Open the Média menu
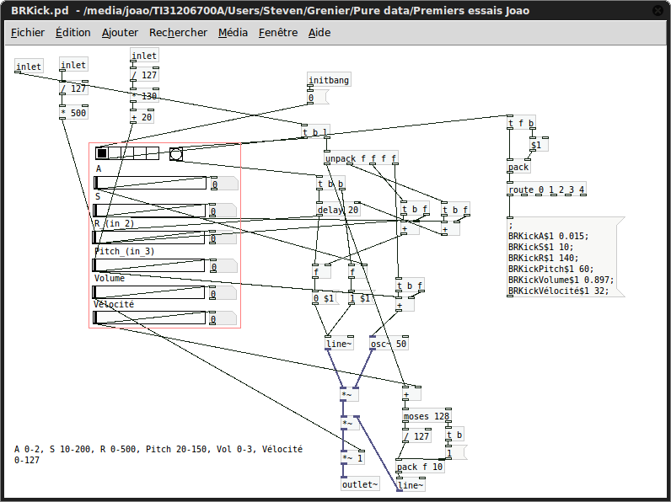This screenshot has height=502, width=671. coord(233,33)
